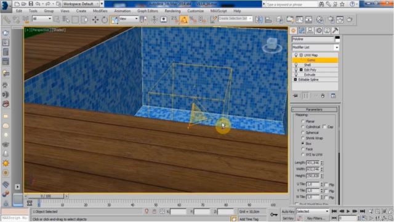Open the Customize menu
This screenshot has width=394, height=222.
pyautogui.click(x=196, y=11)
